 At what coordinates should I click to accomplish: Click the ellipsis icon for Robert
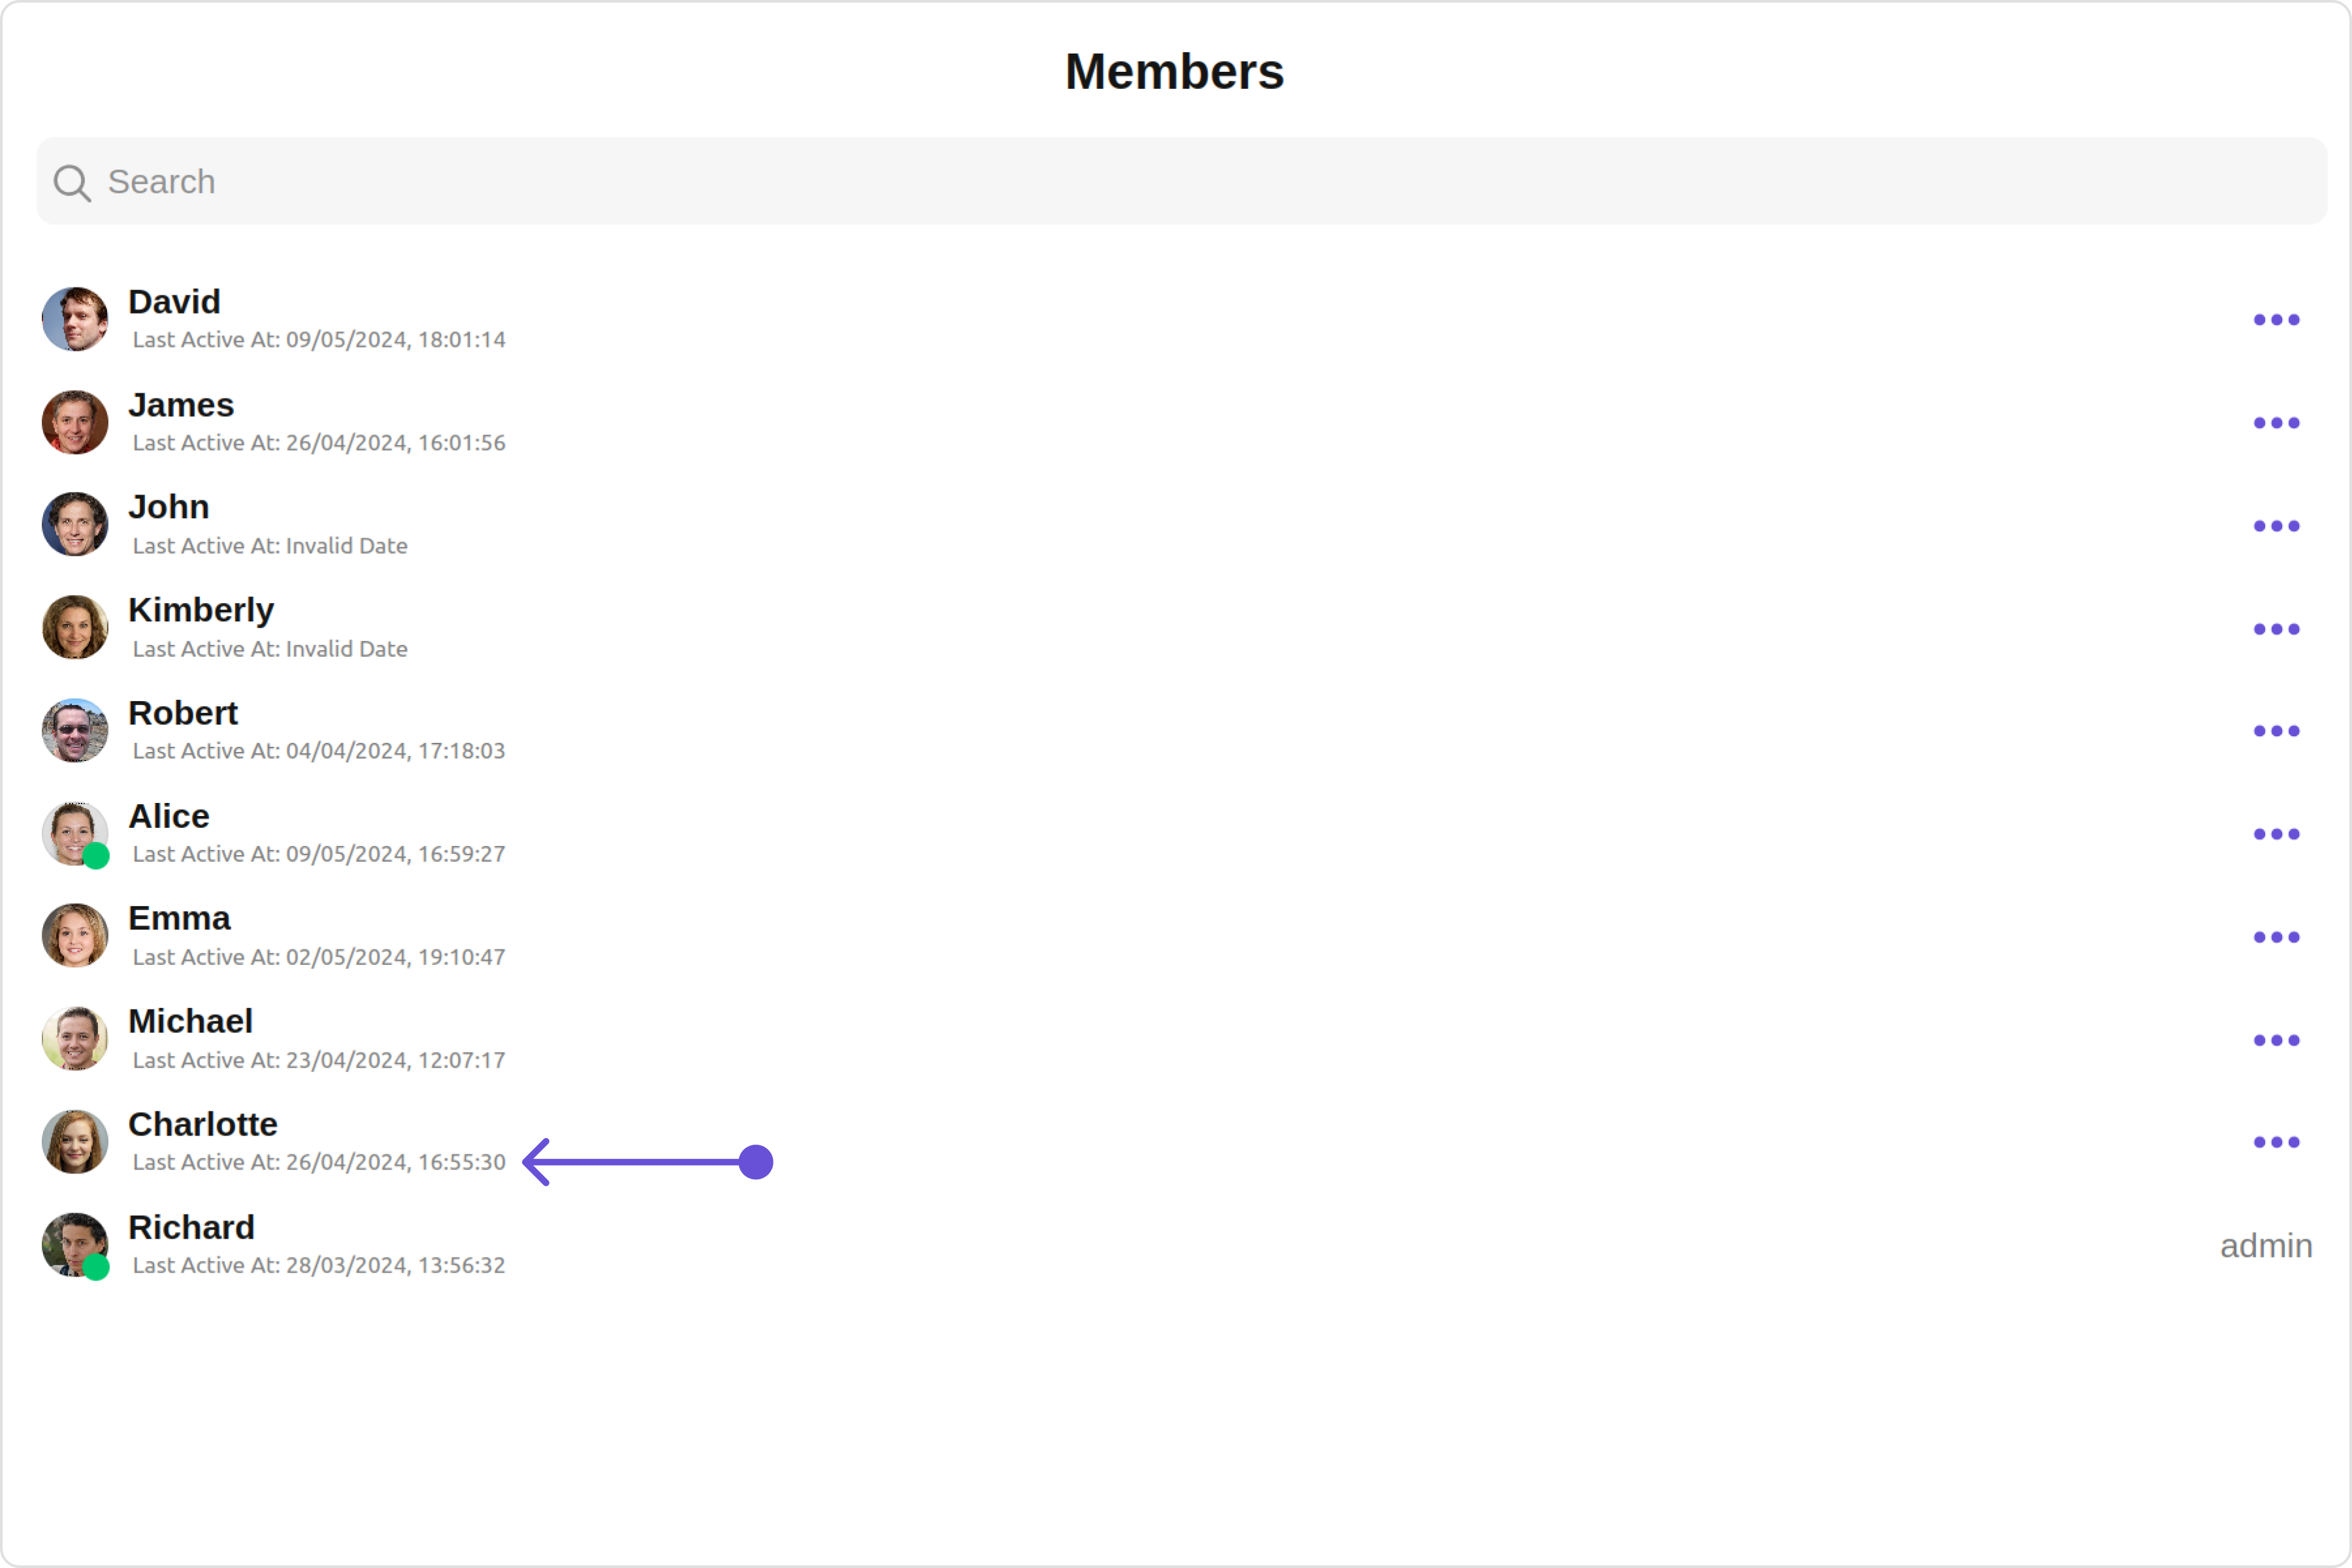coord(2276,731)
